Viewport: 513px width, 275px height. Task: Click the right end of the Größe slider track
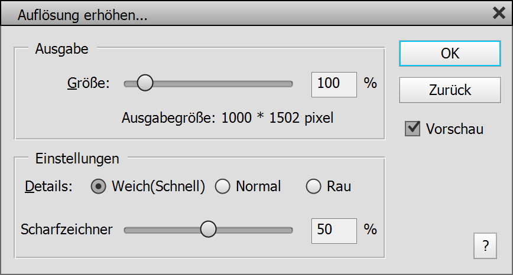pos(290,84)
